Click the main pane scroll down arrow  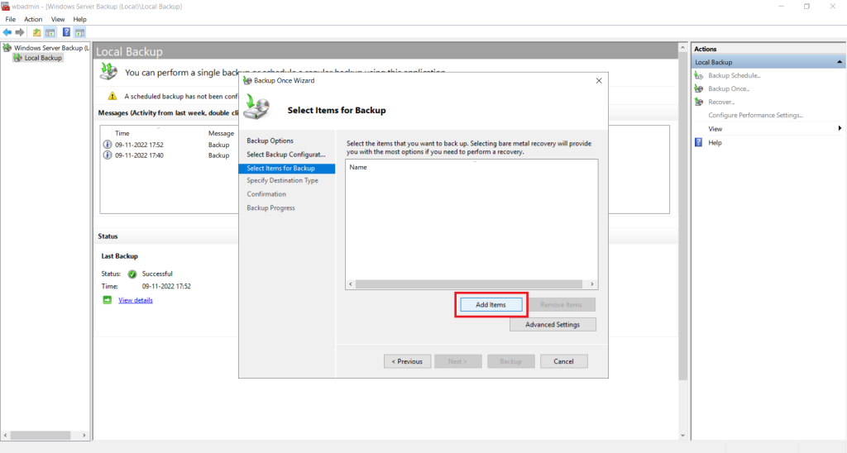(682, 435)
